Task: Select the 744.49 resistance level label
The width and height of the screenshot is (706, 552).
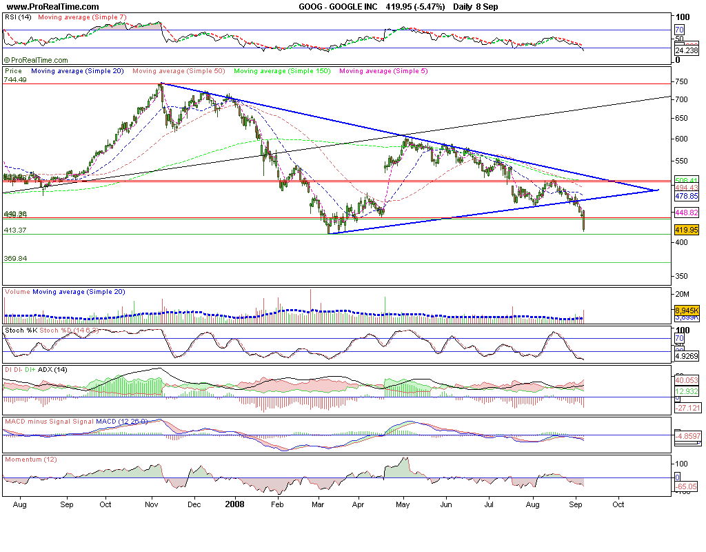Action: tap(15, 79)
